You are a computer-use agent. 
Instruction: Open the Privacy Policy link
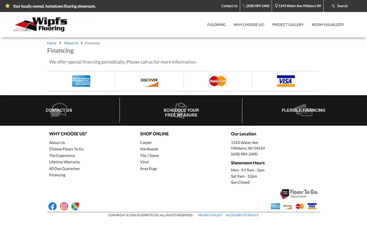pos(210,215)
